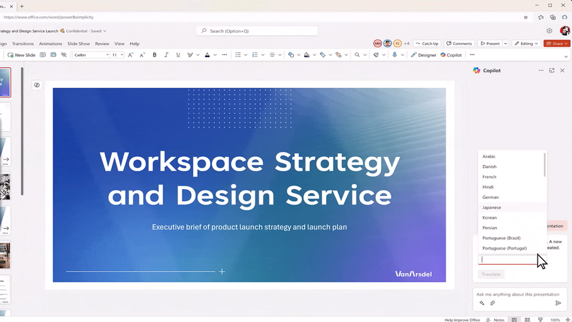Image resolution: width=572 pixels, height=322 pixels.
Task: Decrease font size with the smaller A icon
Action: tap(143, 55)
